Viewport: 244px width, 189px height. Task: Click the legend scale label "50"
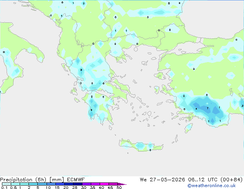coord(119,187)
